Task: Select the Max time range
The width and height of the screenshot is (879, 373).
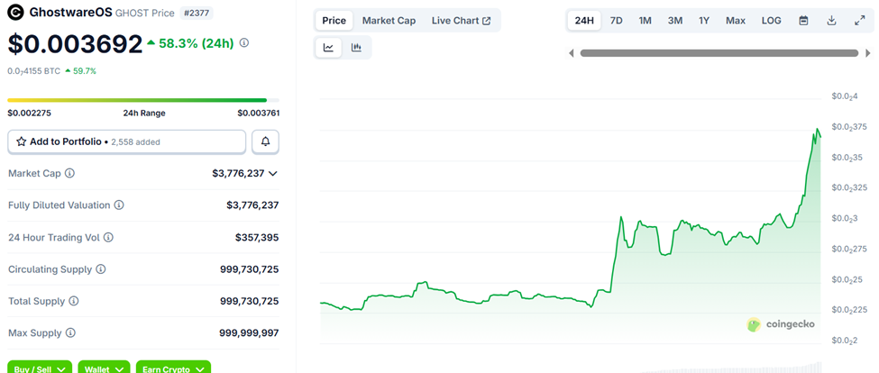Action: [736, 21]
